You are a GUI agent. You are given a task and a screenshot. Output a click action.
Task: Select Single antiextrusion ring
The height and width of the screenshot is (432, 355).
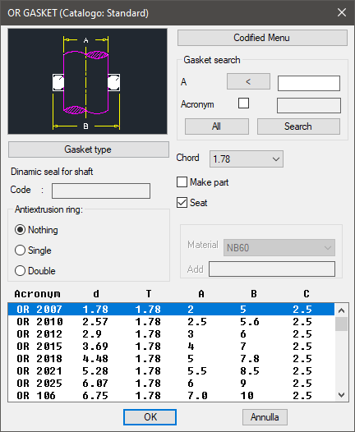20,250
